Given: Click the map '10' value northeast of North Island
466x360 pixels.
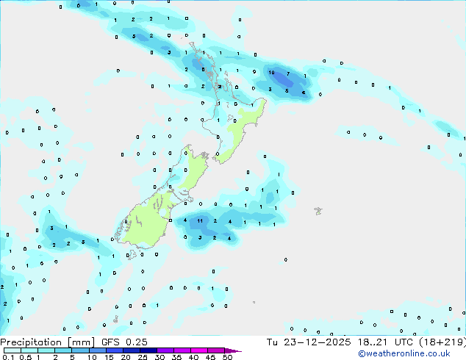Looking at the screenshot, I should tap(271, 73).
